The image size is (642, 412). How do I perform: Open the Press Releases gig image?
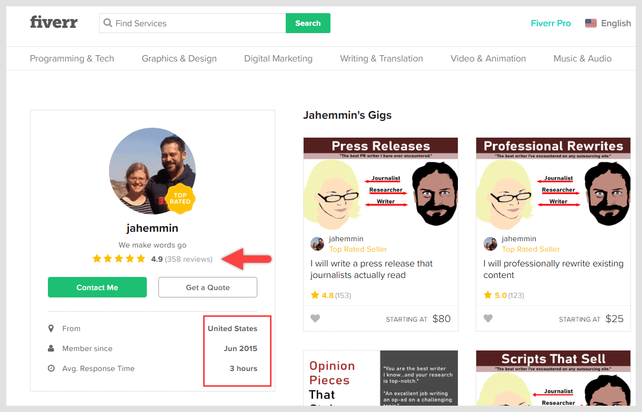[381, 183]
